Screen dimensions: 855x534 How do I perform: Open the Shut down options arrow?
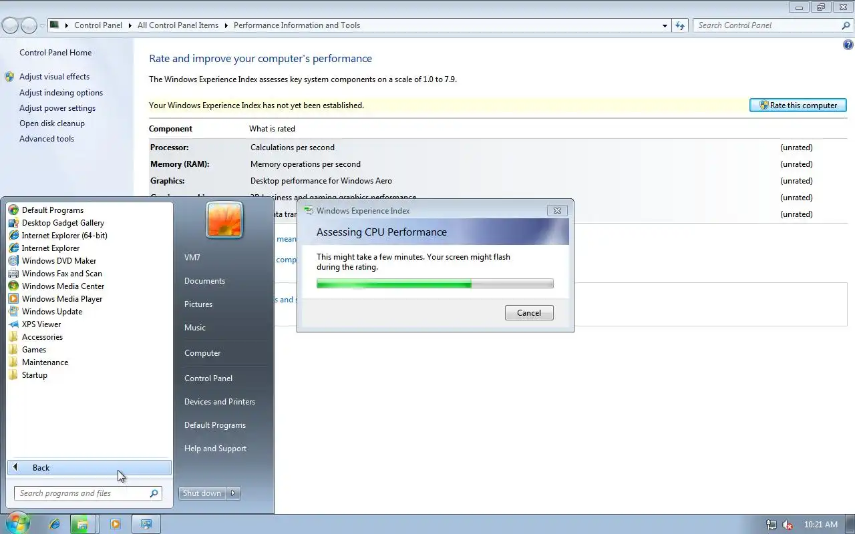pos(233,493)
